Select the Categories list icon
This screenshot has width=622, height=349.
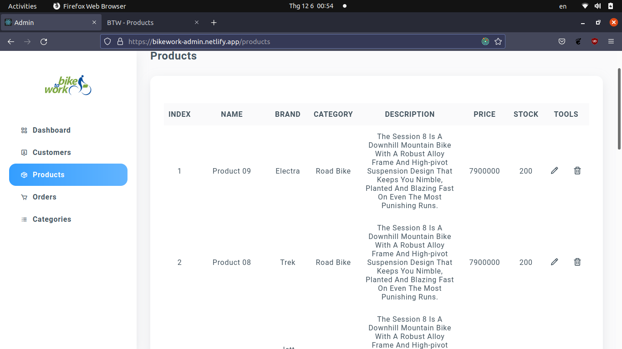(x=24, y=219)
